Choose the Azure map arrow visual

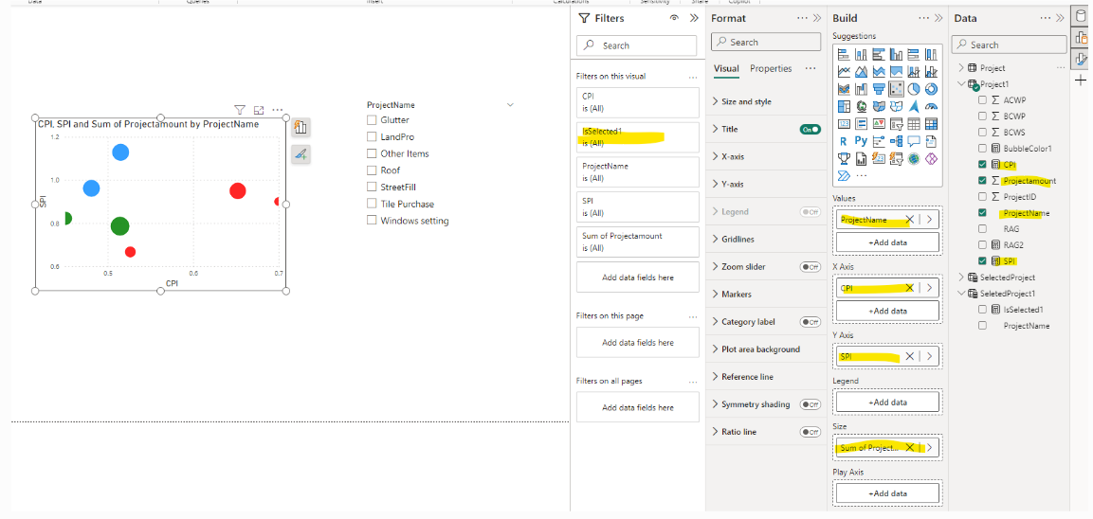point(913,107)
